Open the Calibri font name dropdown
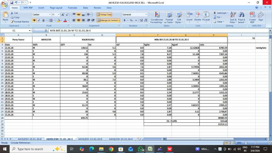The image size is (272, 153). 50,15
